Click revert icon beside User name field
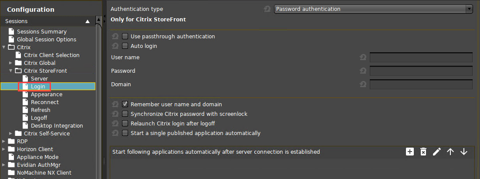Image resolution: width=480 pixels, height=179 pixels. [363, 57]
